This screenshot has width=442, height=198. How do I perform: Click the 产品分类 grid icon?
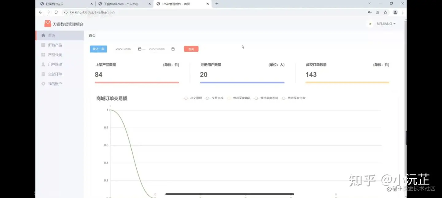tap(43, 55)
